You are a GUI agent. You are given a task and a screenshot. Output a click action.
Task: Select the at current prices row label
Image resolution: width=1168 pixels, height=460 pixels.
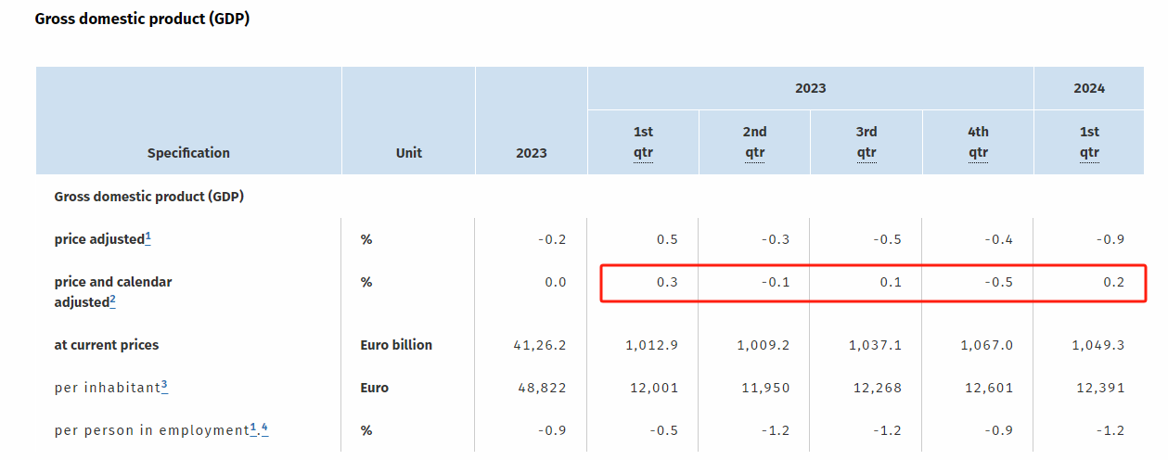tap(107, 345)
